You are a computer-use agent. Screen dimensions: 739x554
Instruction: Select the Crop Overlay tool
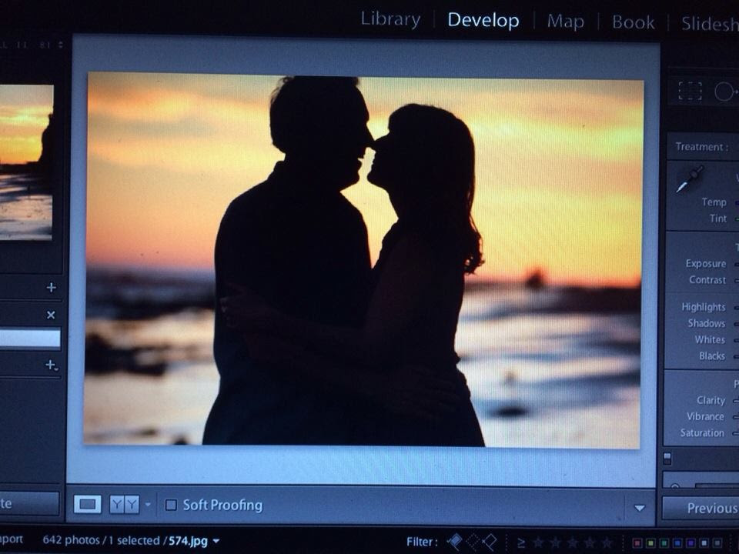click(x=690, y=91)
